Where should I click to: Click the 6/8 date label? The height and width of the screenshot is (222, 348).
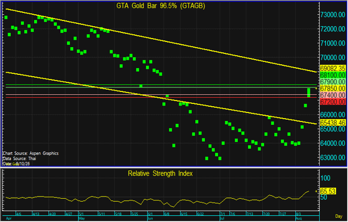click(x=167, y=214)
